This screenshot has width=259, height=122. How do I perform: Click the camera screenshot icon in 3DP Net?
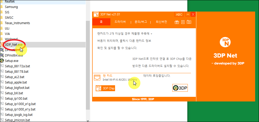point(189,22)
